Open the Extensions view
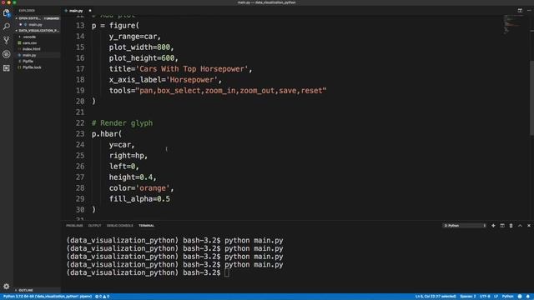Image resolution: width=534 pixels, height=300 pixels. [6, 68]
